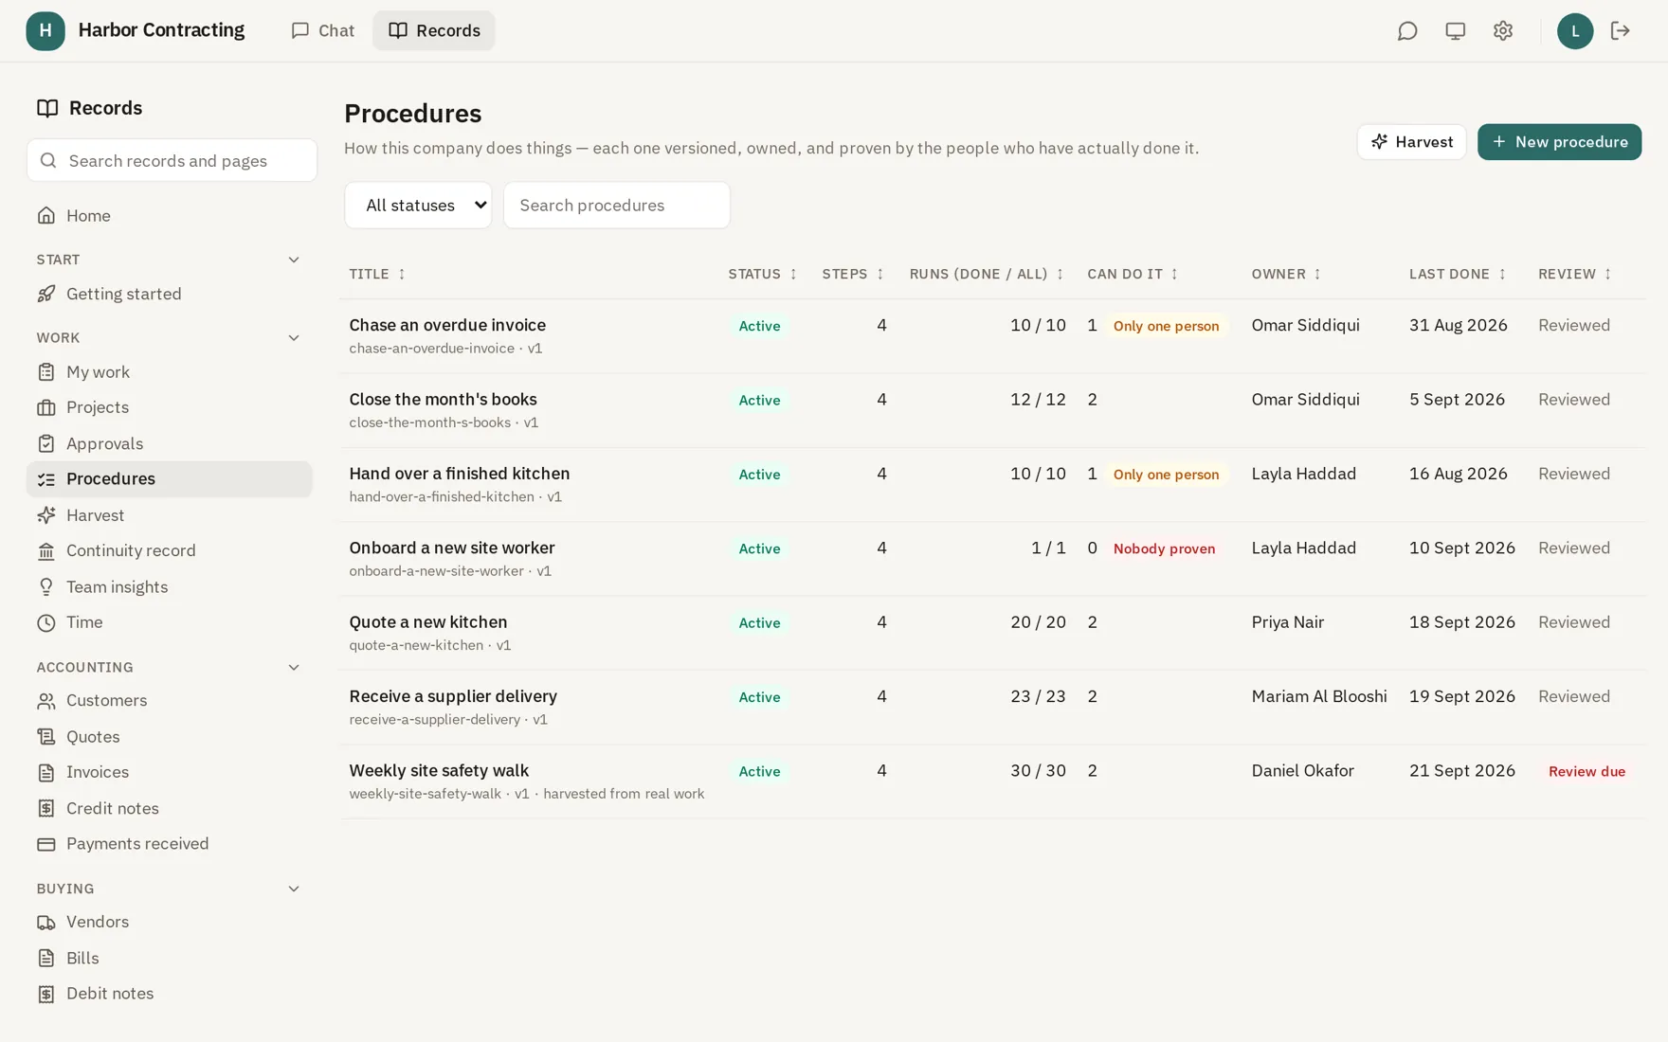Focus the Search records and pages field
The width and height of the screenshot is (1668, 1042).
(x=172, y=160)
